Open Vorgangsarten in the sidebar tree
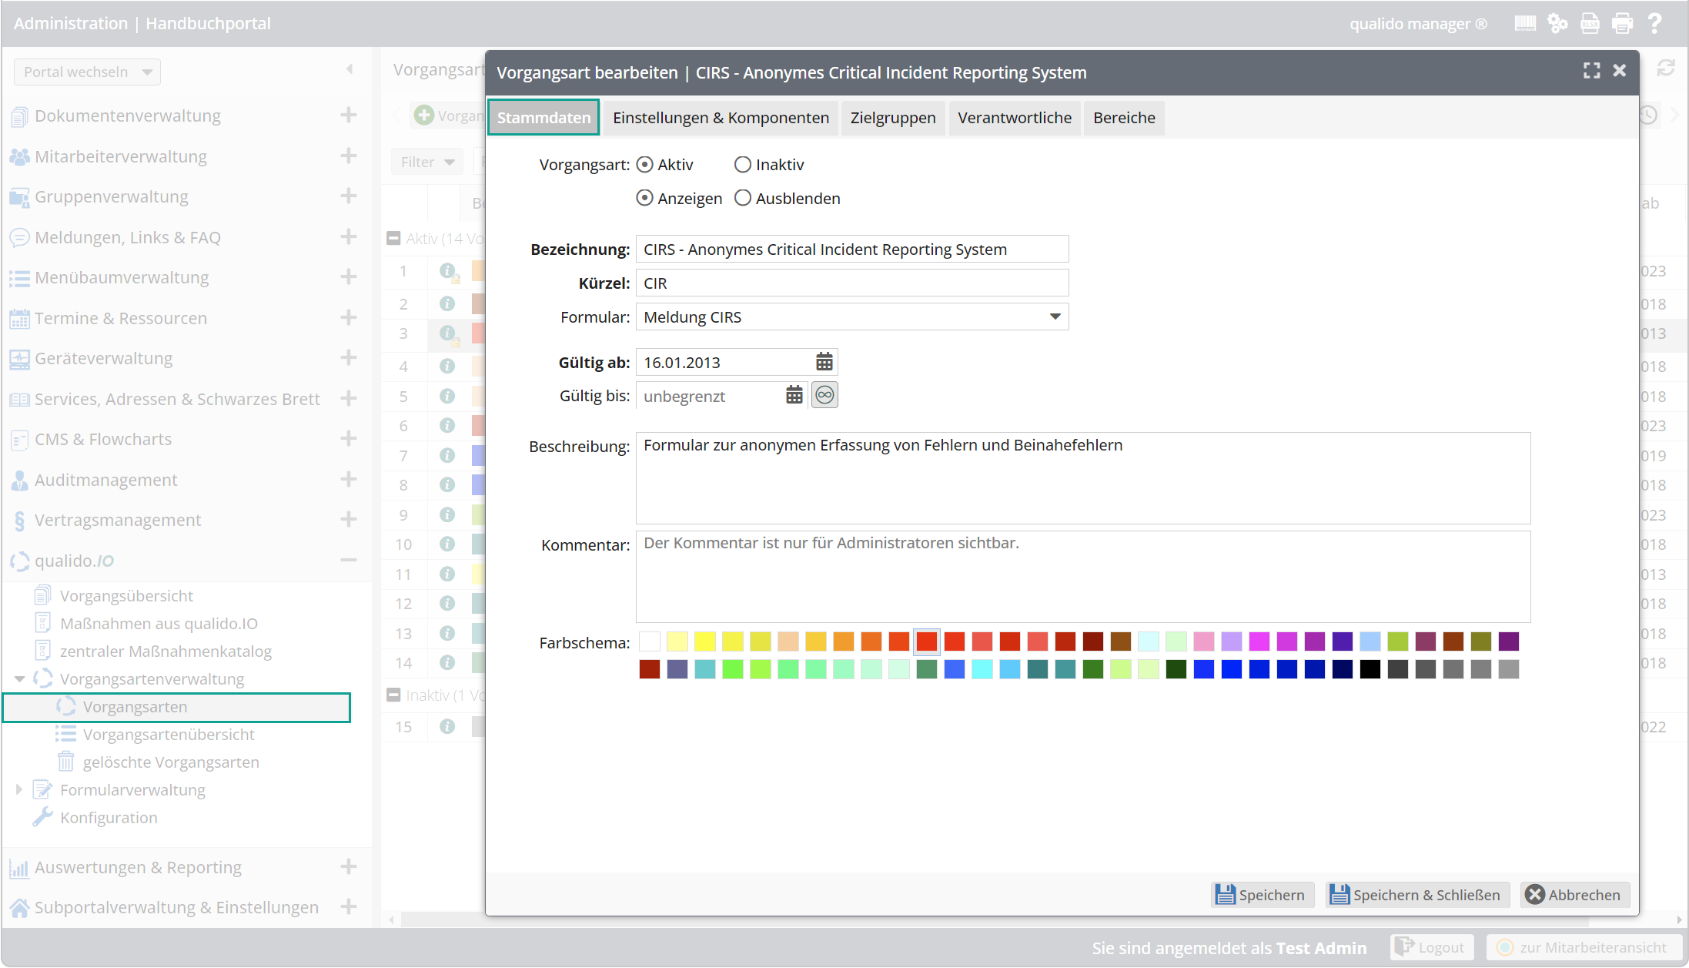 (176, 707)
